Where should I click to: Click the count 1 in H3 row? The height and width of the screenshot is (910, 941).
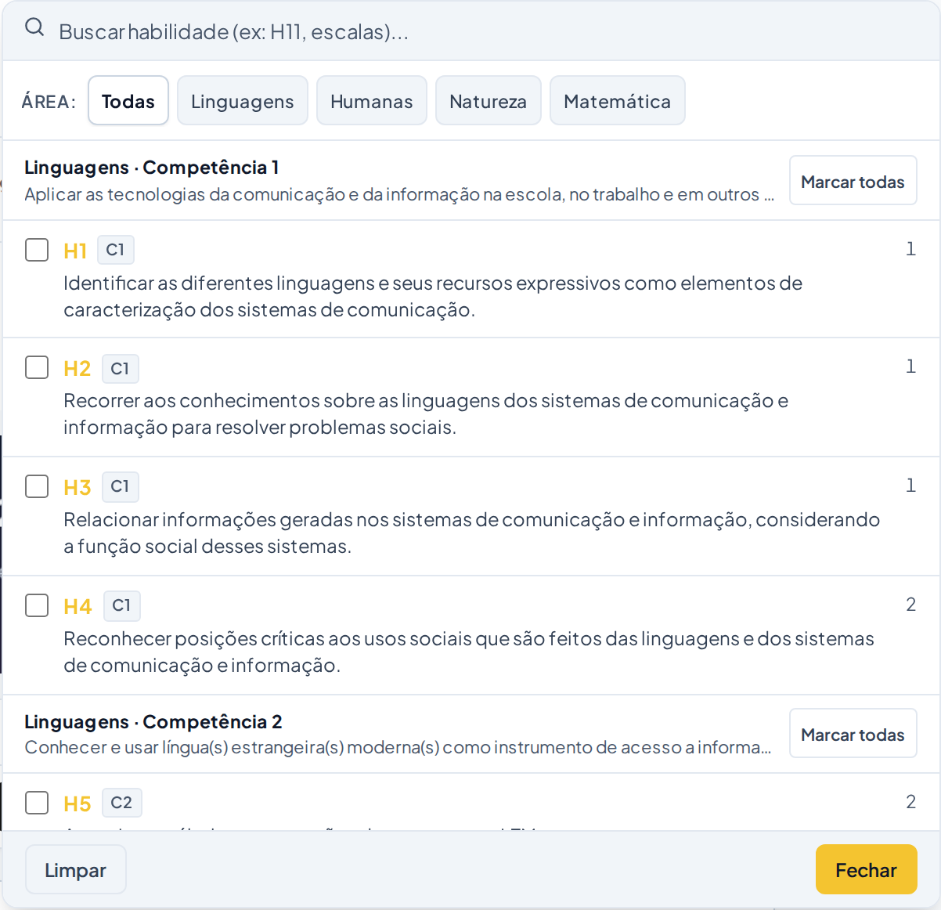tap(910, 486)
